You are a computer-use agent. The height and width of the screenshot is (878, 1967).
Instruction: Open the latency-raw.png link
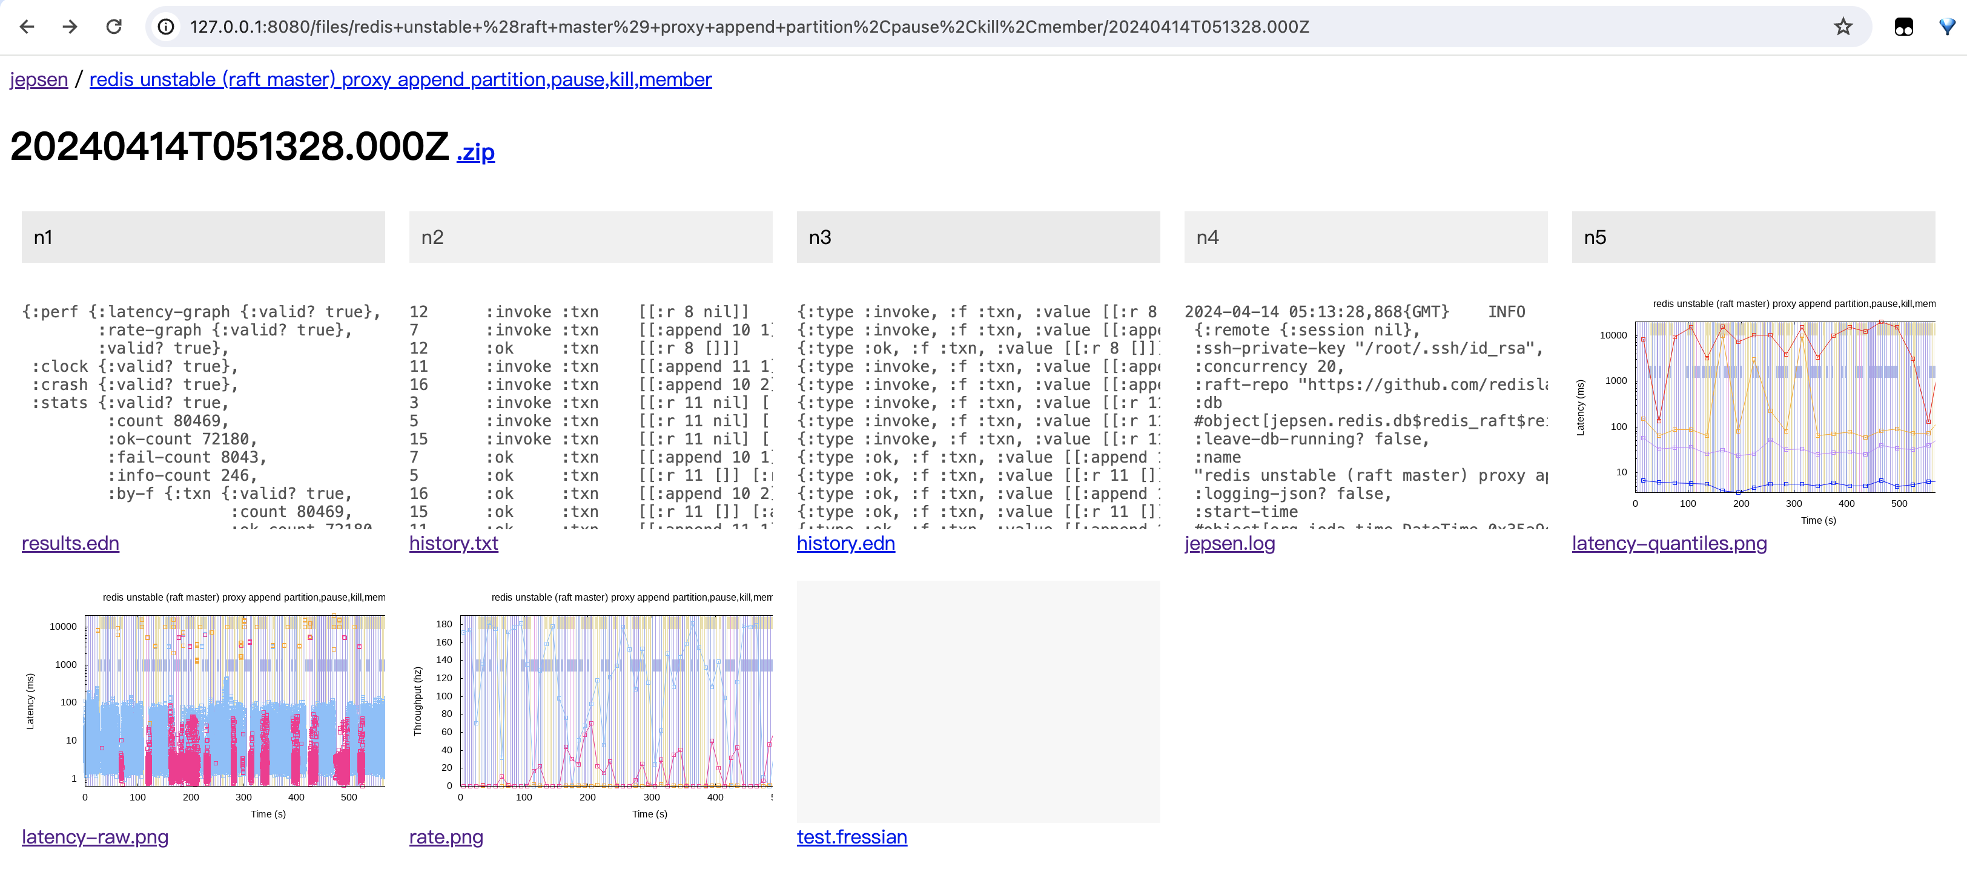94,837
